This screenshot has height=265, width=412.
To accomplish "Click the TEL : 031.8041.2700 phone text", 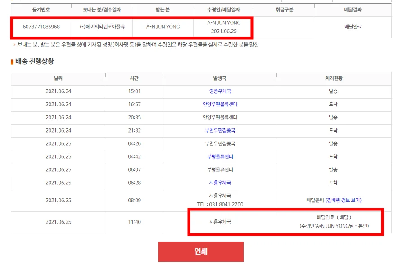I will [220, 204].
